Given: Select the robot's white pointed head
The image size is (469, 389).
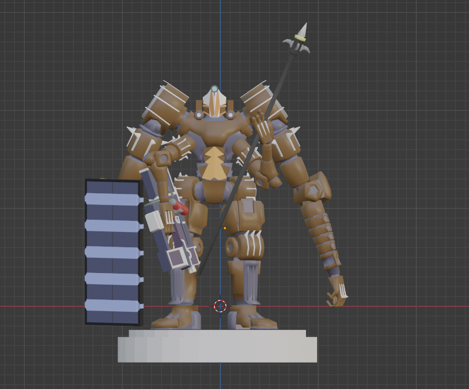Looking at the screenshot, I should click(x=214, y=103).
